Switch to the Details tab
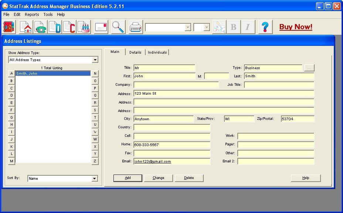 pyautogui.click(x=135, y=52)
